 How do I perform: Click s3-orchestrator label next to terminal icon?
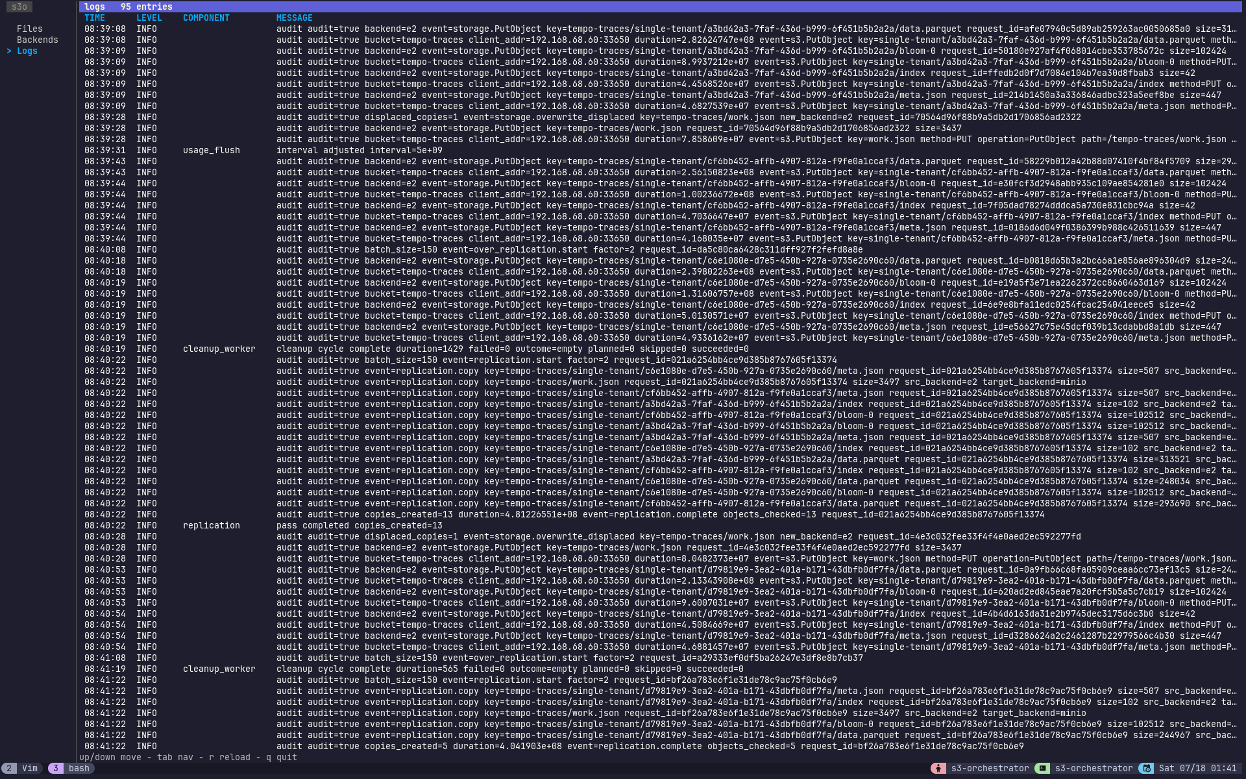pos(1094,769)
